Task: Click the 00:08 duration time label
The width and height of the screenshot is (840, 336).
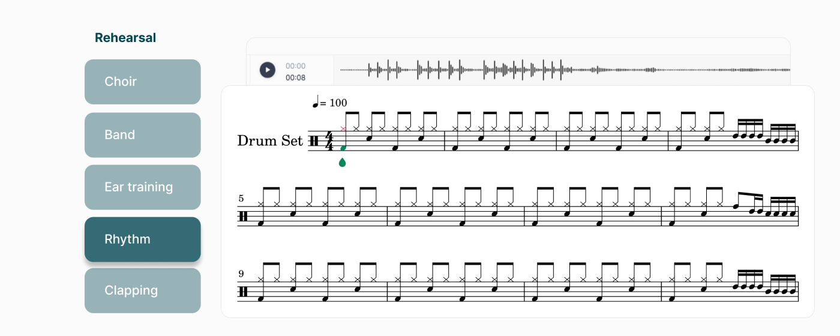Action: pos(295,77)
